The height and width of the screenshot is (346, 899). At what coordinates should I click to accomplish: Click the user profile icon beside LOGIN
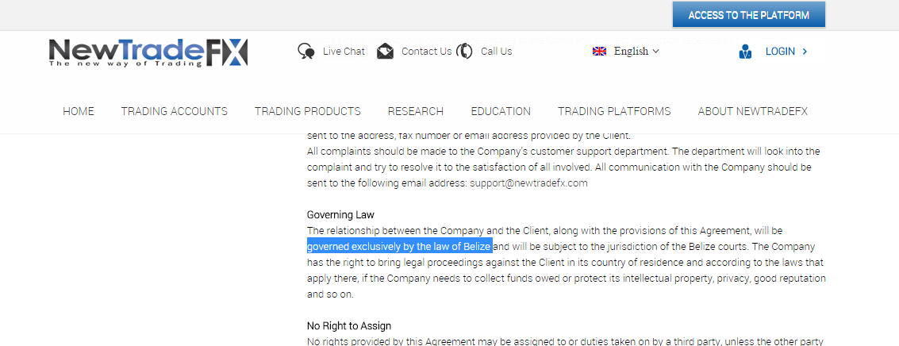(x=745, y=52)
